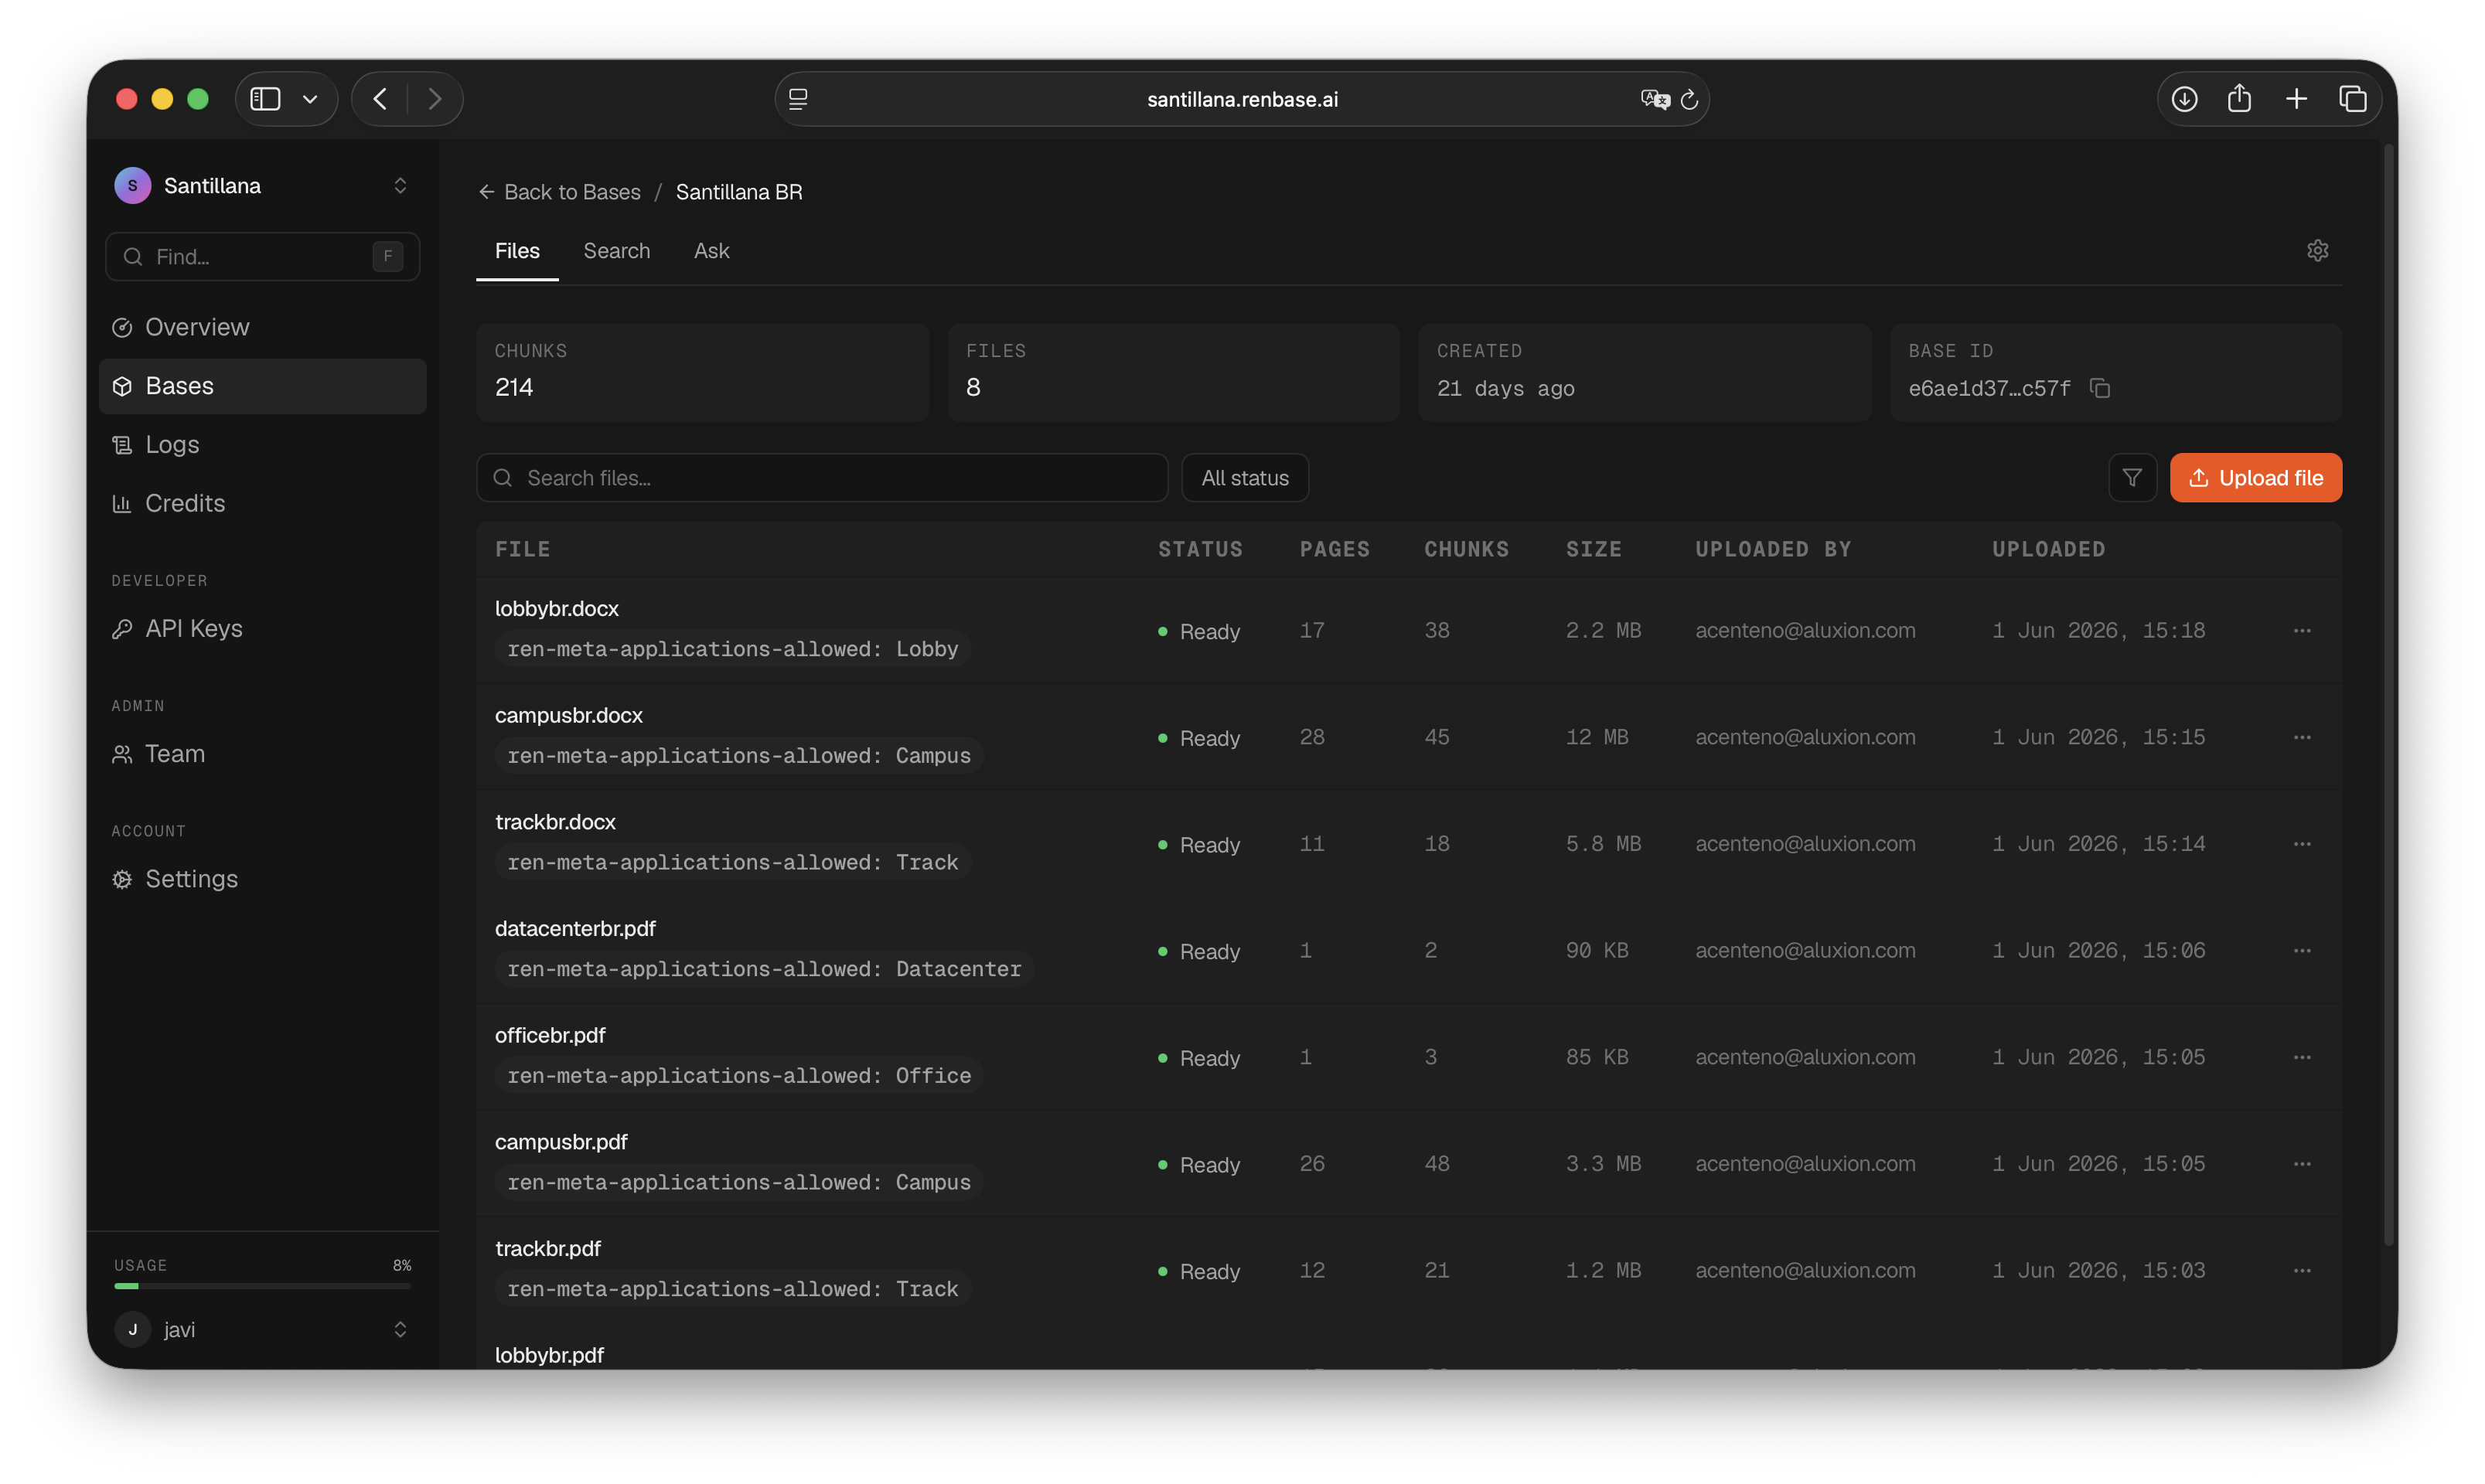
Task: Select Bases in the sidebar
Action: [262, 386]
